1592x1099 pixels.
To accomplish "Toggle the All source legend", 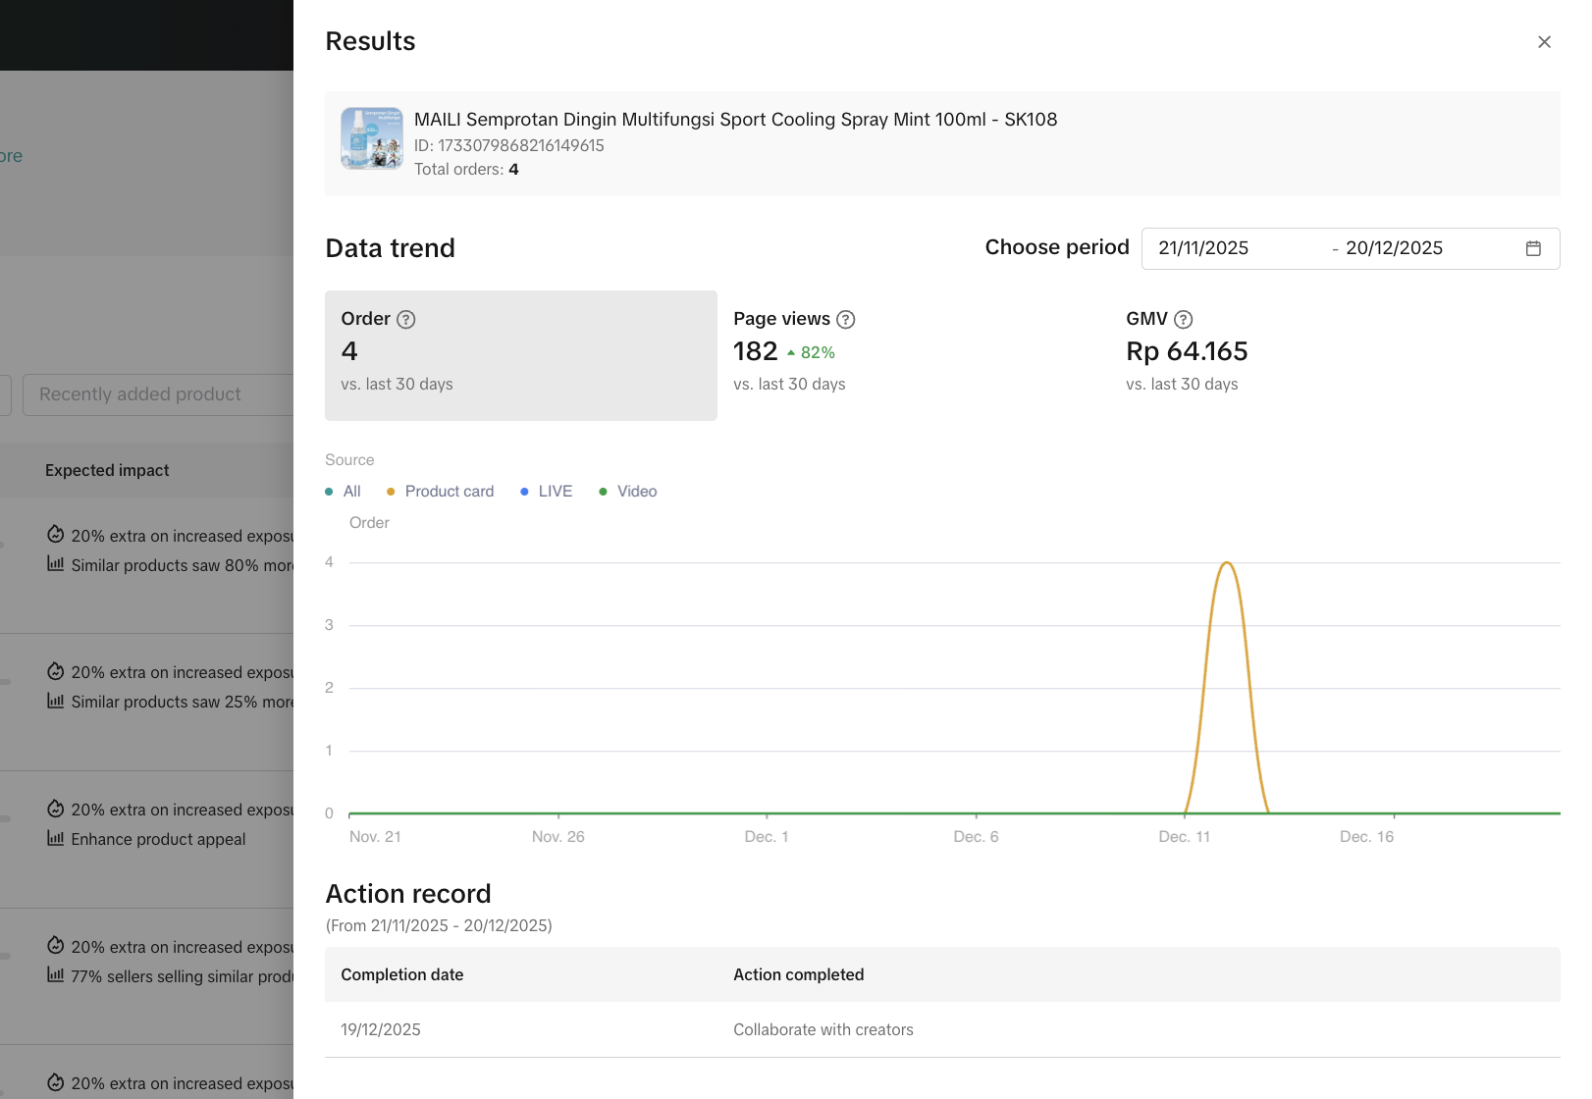I will [344, 492].
